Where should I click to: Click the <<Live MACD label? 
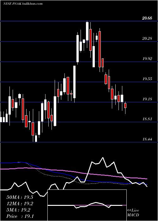coord(133,213)
